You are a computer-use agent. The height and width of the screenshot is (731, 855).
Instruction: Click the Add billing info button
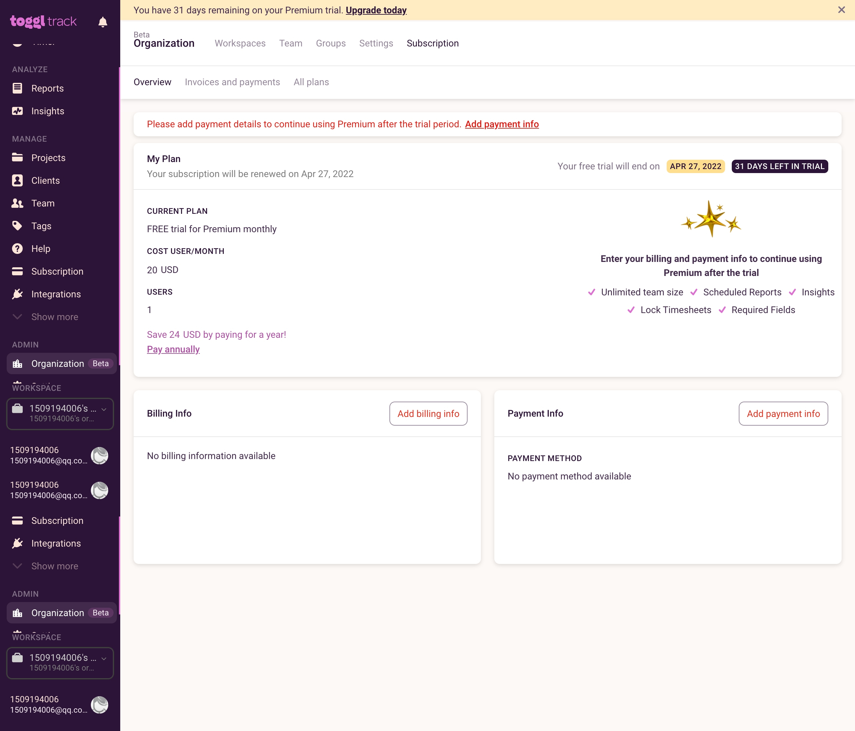(428, 414)
